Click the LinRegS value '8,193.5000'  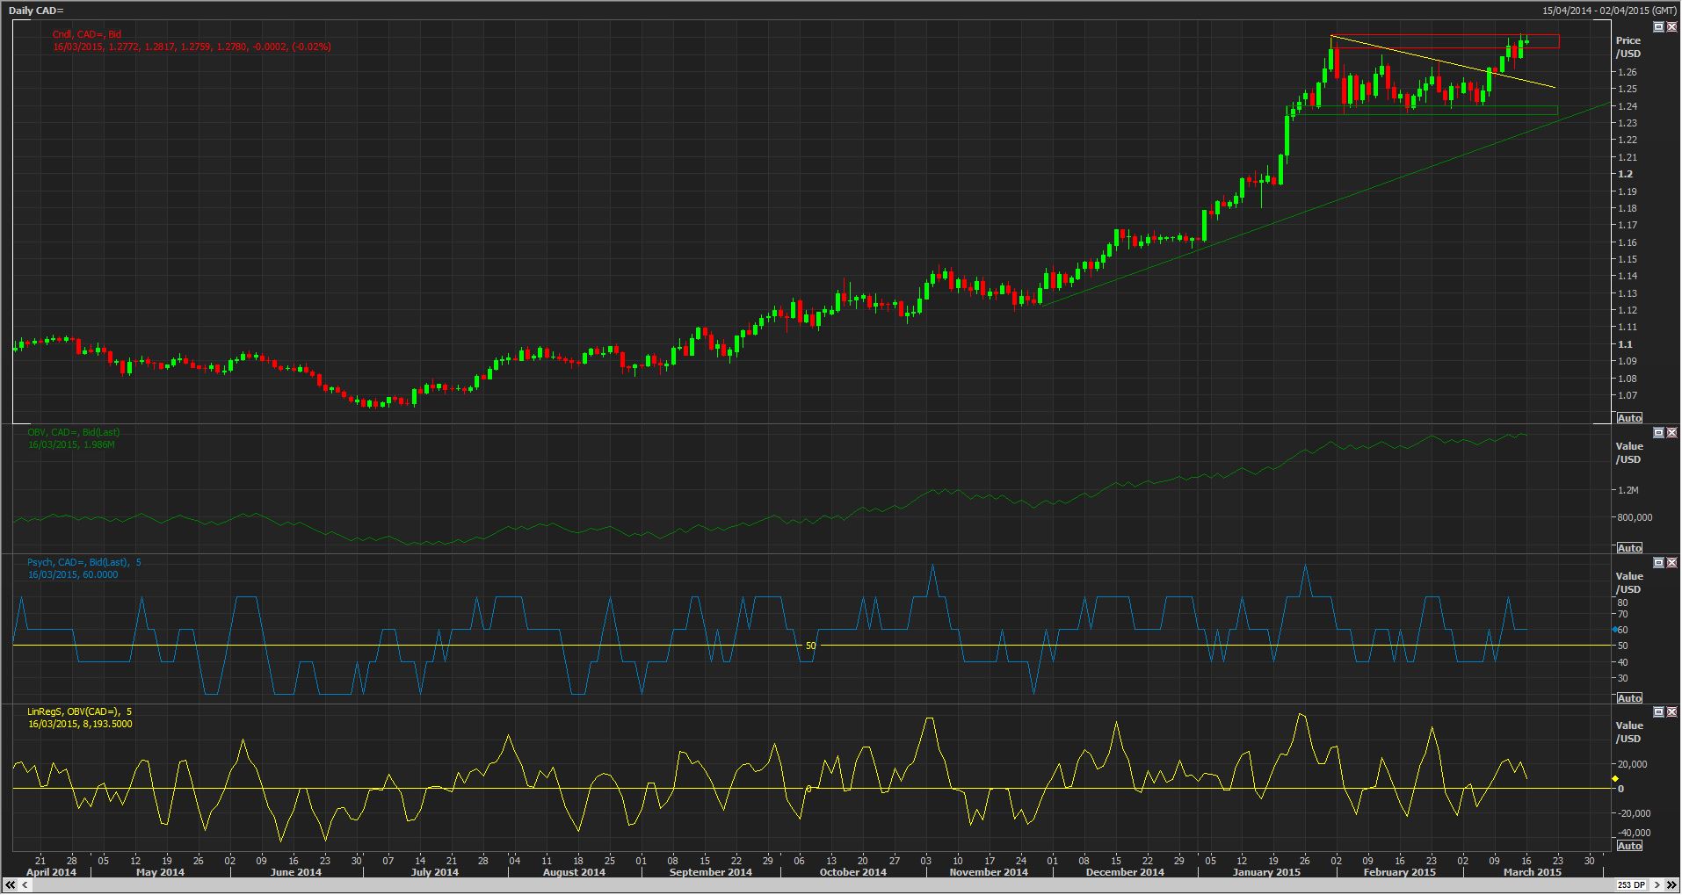(108, 724)
